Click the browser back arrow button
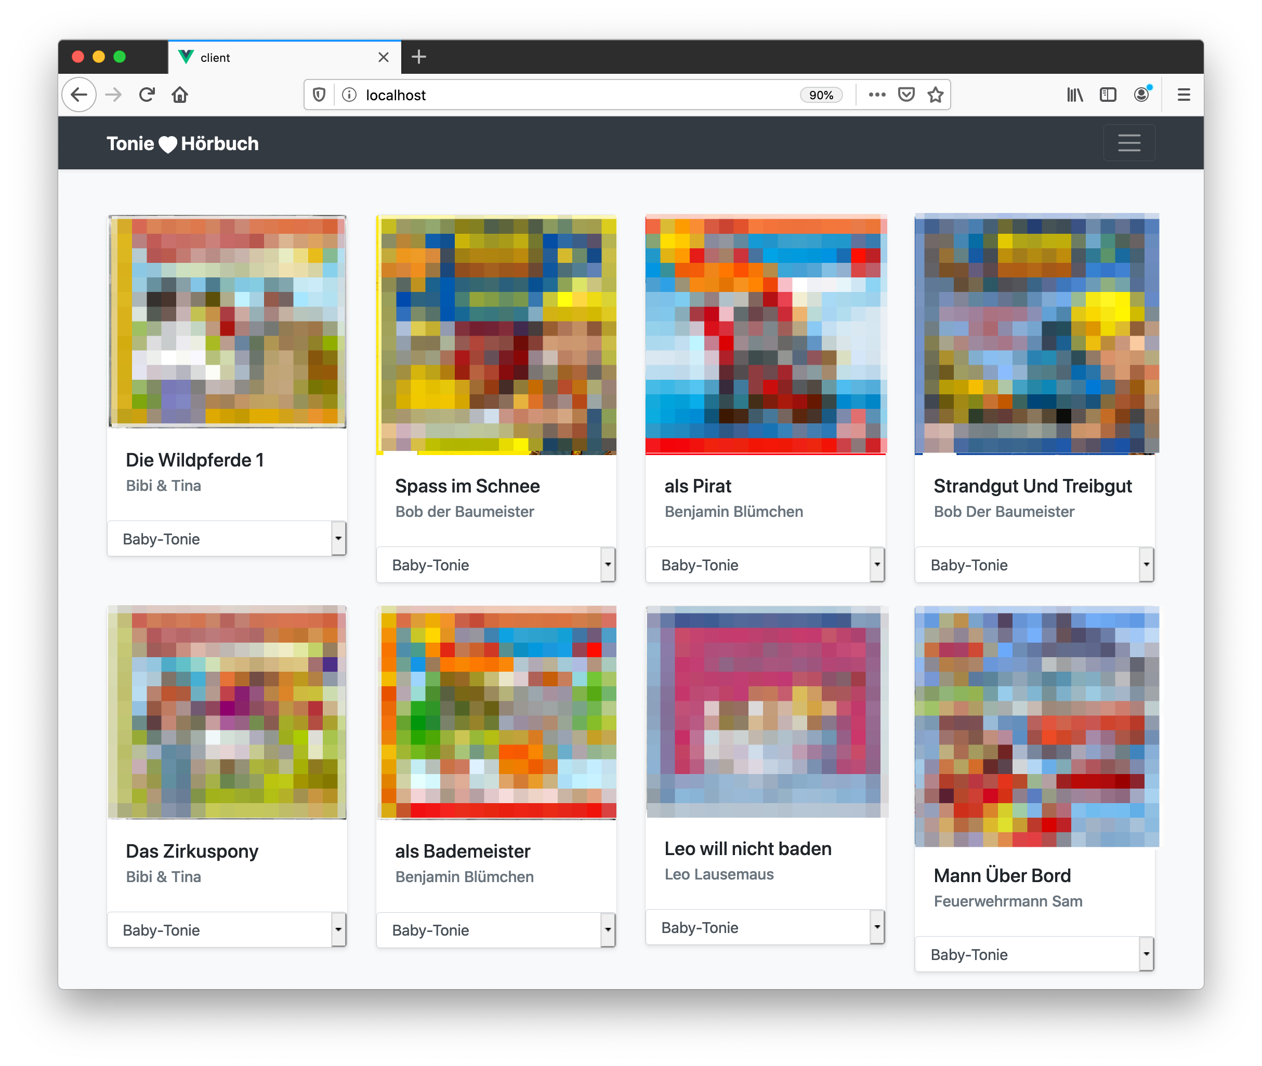1262x1066 pixels. [x=79, y=95]
